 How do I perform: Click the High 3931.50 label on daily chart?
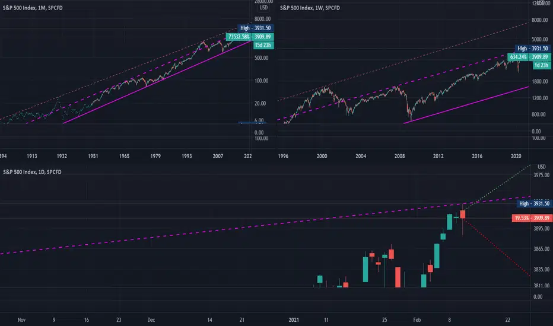tap(534, 203)
